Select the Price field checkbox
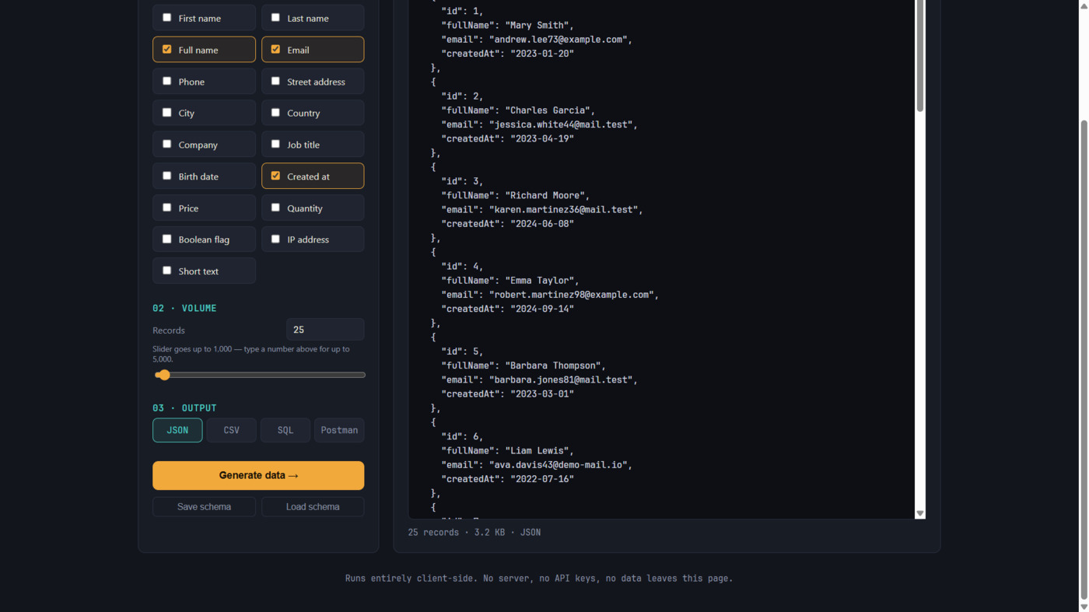Viewport: 1089px width, 612px height. (x=166, y=208)
